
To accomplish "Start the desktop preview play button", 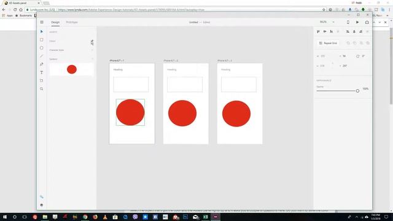I will pyautogui.click(x=357, y=22).
